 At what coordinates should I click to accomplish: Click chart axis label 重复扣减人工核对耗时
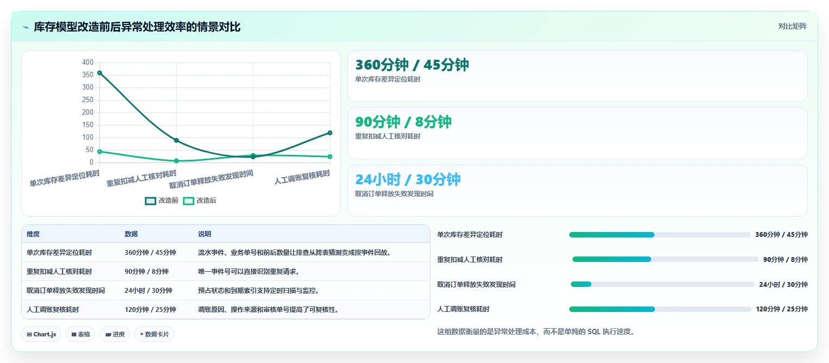[141, 178]
